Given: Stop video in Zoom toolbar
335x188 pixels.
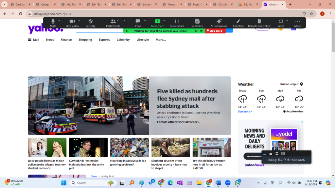Looking at the screenshot, I should tap(72, 22).
